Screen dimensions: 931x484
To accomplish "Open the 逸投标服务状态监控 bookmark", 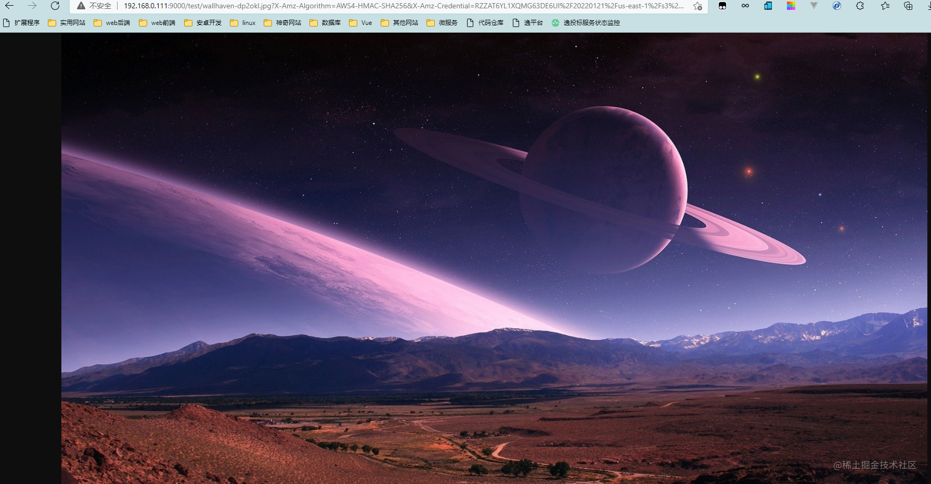I will pyautogui.click(x=586, y=23).
